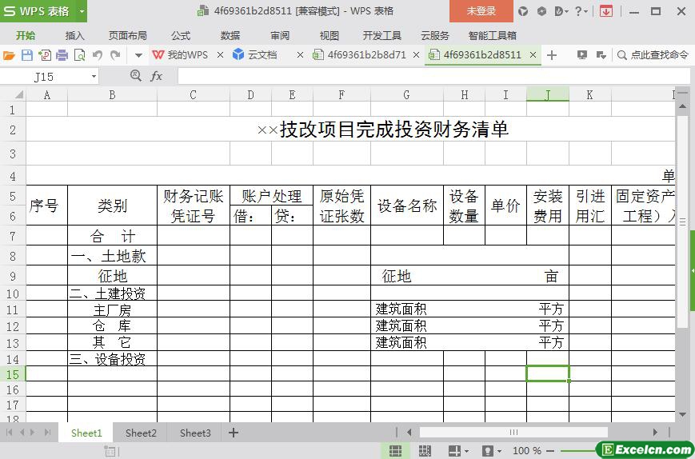695x459 pixels.
Task: Select column G header
Action: point(406,94)
